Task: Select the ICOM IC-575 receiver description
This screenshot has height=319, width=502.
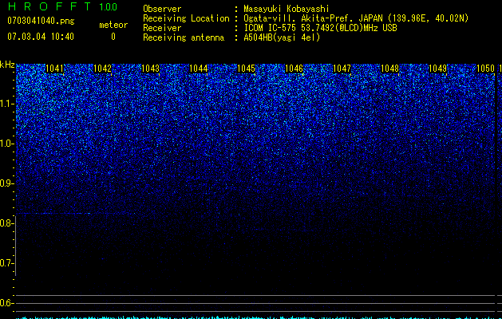Action: point(320,28)
